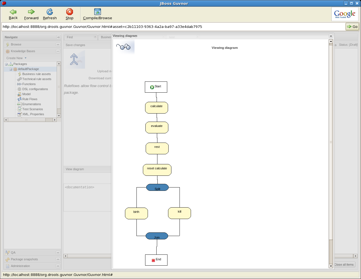
Task: Open the Enumerations tree item
Action: tap(32, 104)
